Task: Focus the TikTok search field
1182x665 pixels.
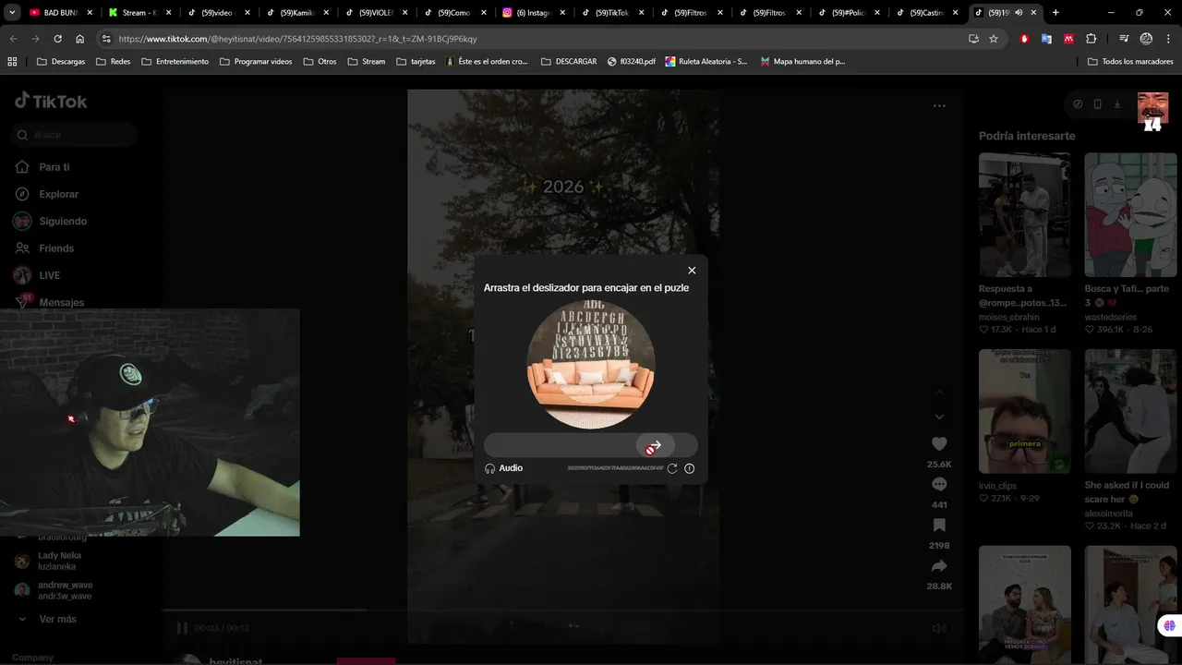Action: pos(76,135)
